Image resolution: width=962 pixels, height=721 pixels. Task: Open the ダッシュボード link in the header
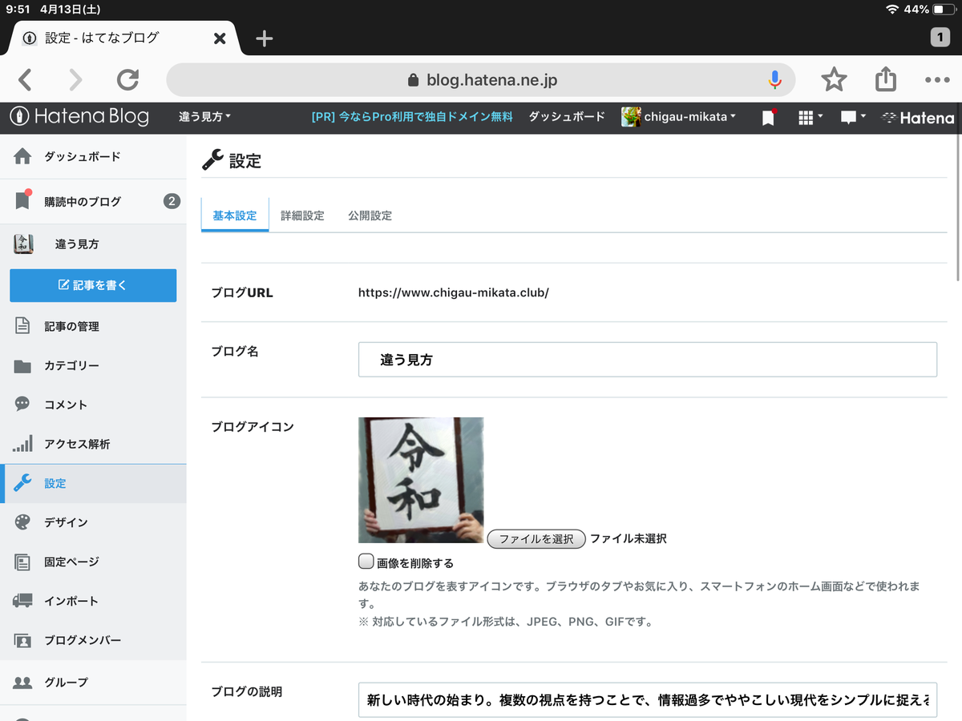coord(566,117)
